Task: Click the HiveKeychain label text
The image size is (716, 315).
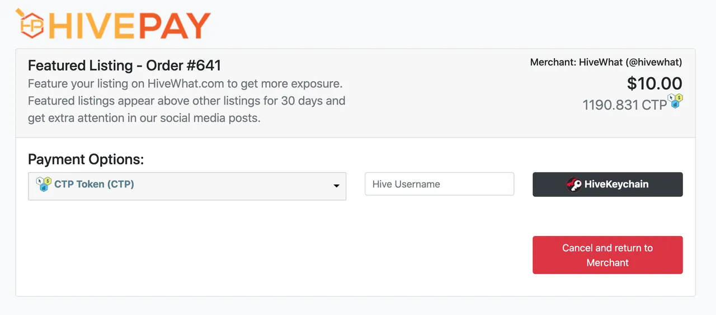Action: tap(616, 184)
